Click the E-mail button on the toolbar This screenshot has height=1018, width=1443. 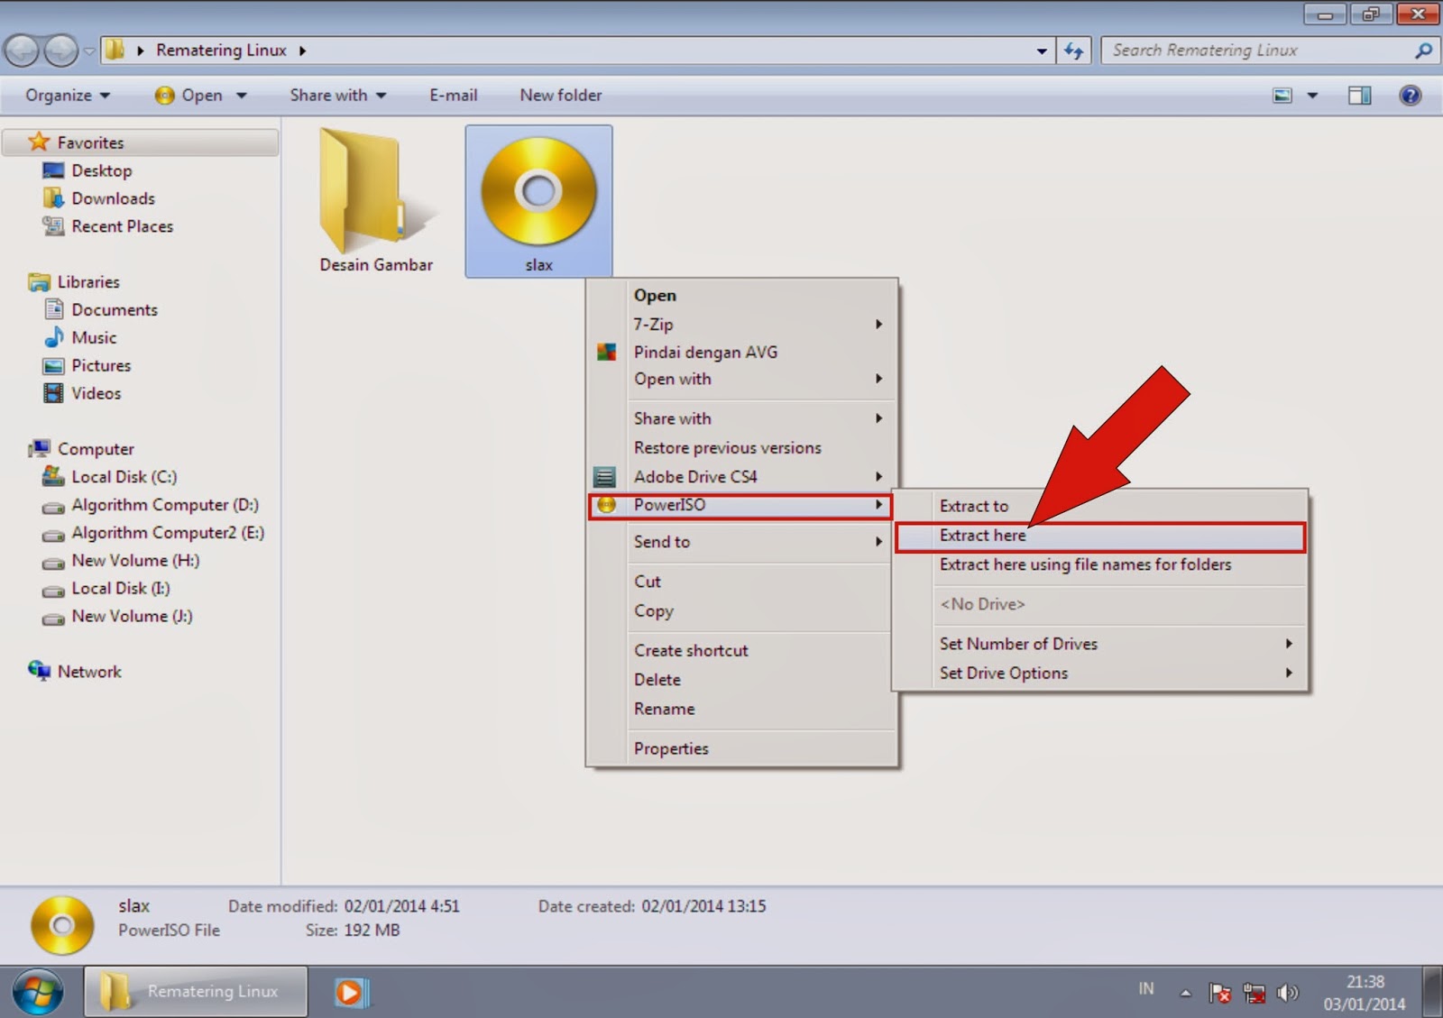click(x=454, y=95)
